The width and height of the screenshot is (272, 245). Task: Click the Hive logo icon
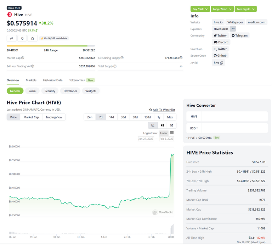(10, 15)
